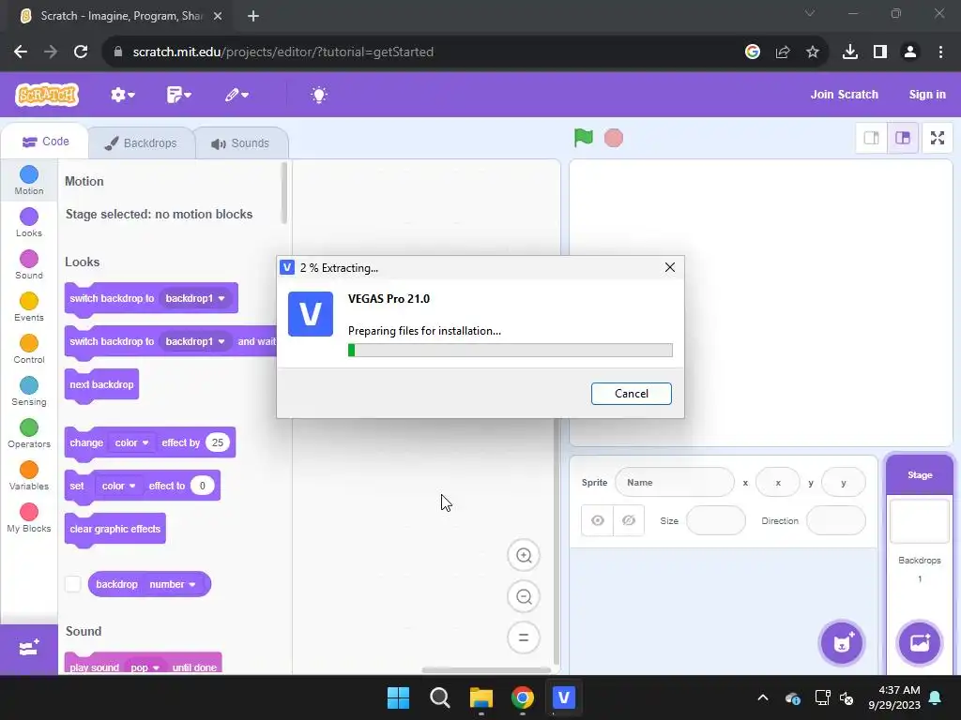
Task: Open the Tutorials lightbulb
Action: pyautogui.click(x=319, y=95)
